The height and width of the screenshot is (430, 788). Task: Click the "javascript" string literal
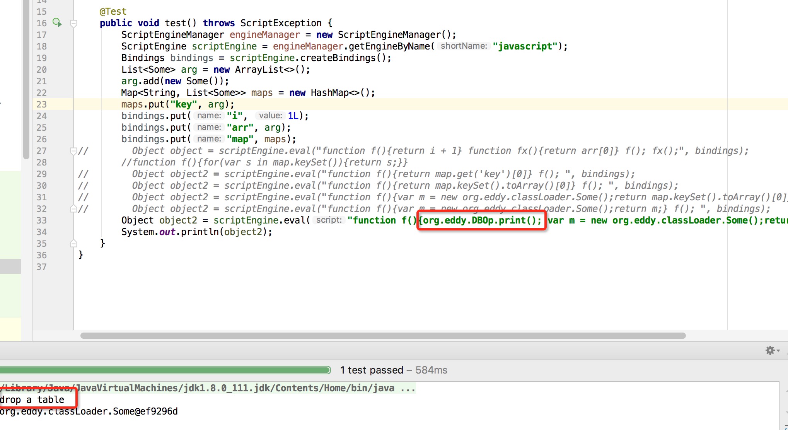click(525, 46)
